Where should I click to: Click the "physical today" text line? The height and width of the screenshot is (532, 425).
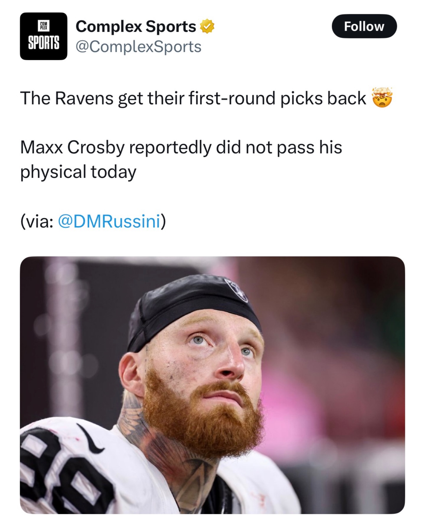(x=78, y=172)
